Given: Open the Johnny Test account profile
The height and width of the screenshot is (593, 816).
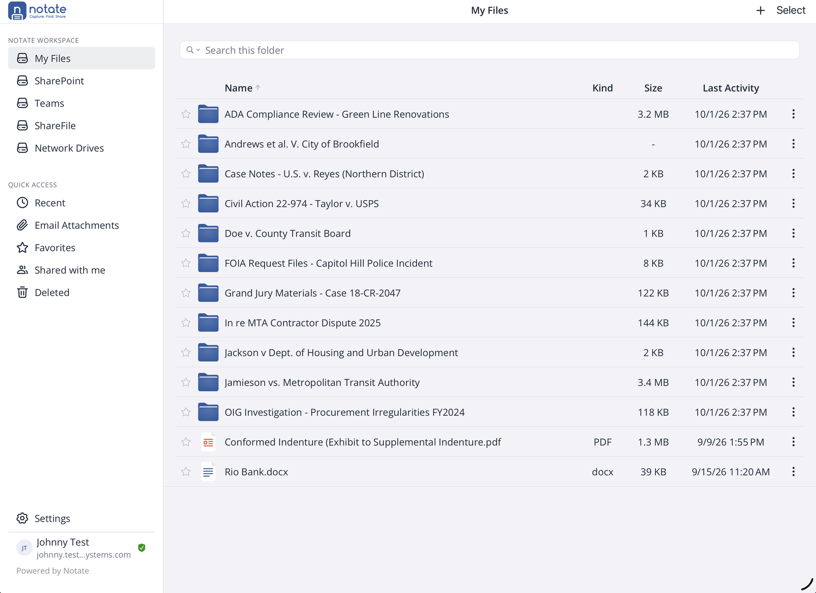Looking at the screenshot, I should [82, 548].
